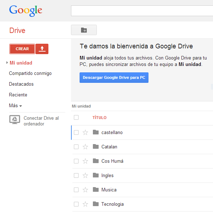Check the Cos Humá folder checkbox
Image resolution: width=213 pixels, height=214 pixels.
pyautogui.click(x=76, y=161)
